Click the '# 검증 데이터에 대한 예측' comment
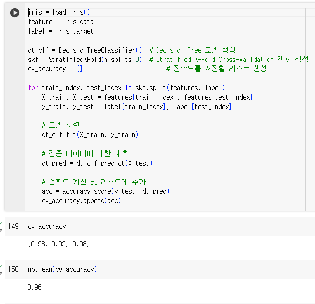This screenshot has width=315, height=304. point(85,154)
